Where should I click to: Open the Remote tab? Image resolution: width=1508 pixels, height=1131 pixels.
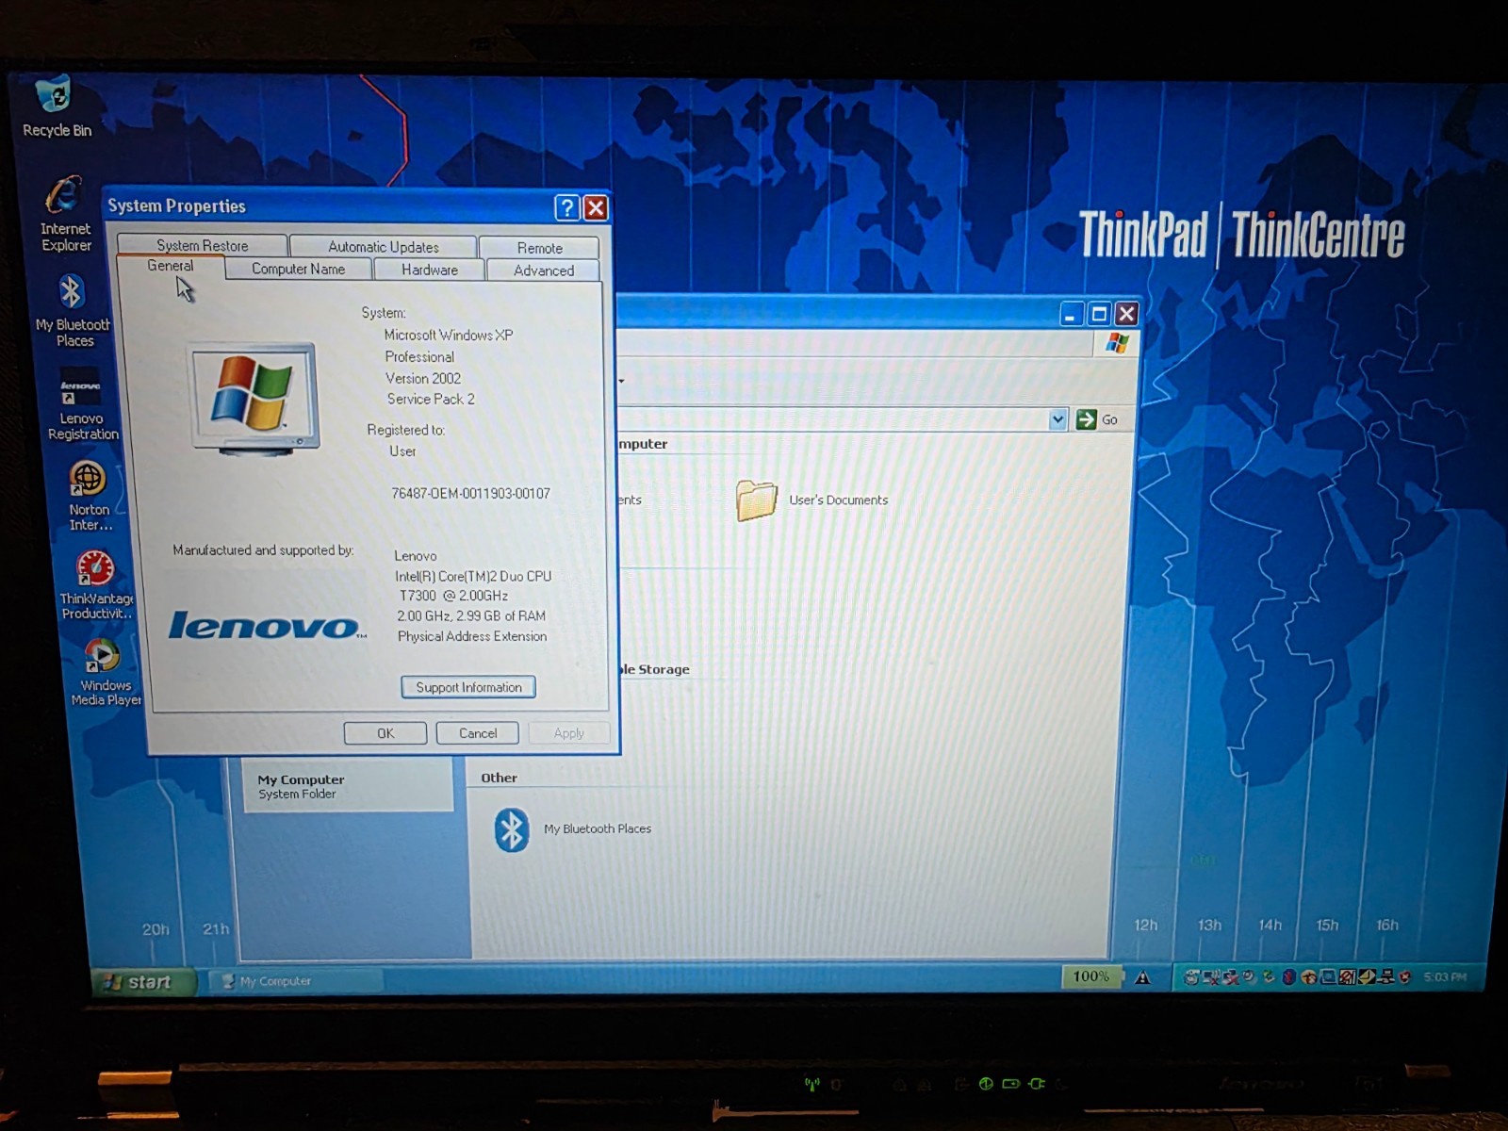[x=539, y=247]
